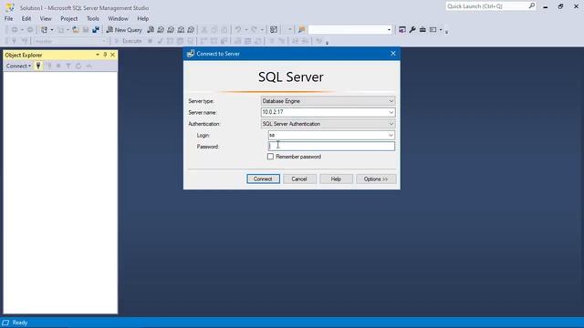Click the Ready status bar text
Image resolution: width=584 pixels, height=328 pixels.
coord(20,323)
